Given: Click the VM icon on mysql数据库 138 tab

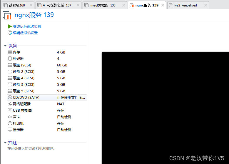Looking at the screenshot, I should tap(86, 5).
